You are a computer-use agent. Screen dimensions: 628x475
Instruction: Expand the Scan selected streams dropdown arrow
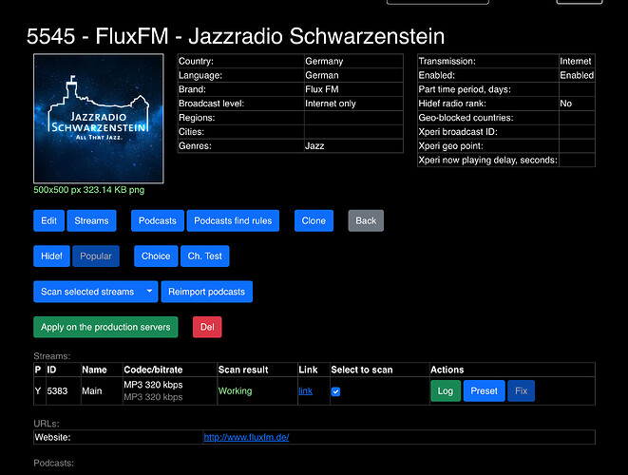149,292
